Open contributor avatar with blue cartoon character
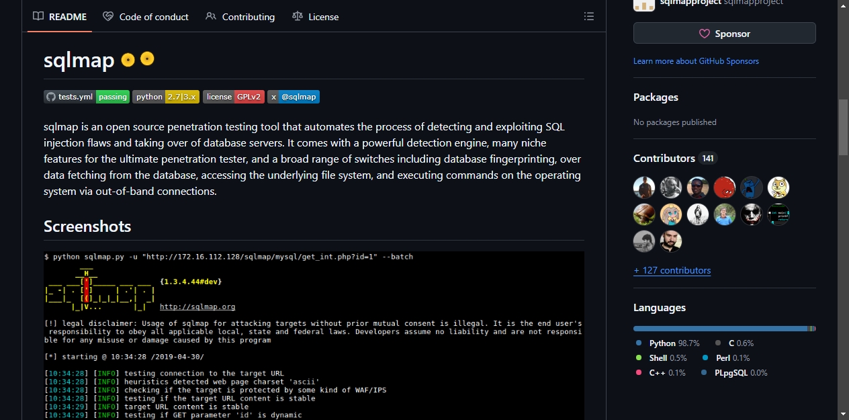This screenshot has height=420, width=849. (x=752, y=187)
